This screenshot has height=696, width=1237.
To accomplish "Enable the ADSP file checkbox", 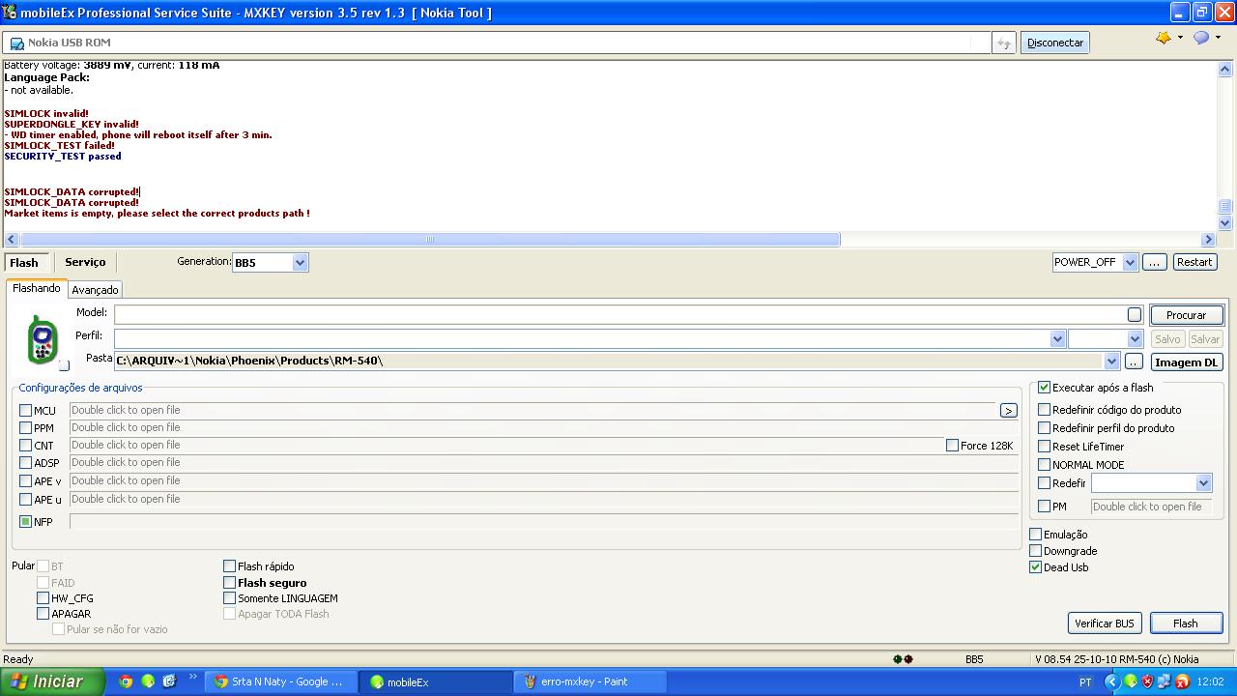I will pos(25,463).
